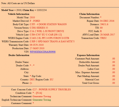Select Repair Date 04-DEC-2016
The height and width of the screenshot is (107, 119).
(107, 21)
